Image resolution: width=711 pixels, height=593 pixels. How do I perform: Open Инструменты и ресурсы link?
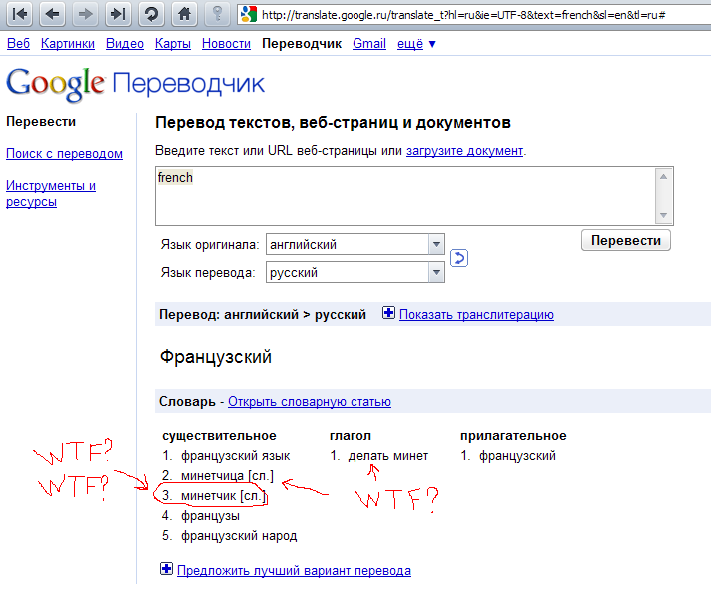pyautogui.click(x=51, y=193)
